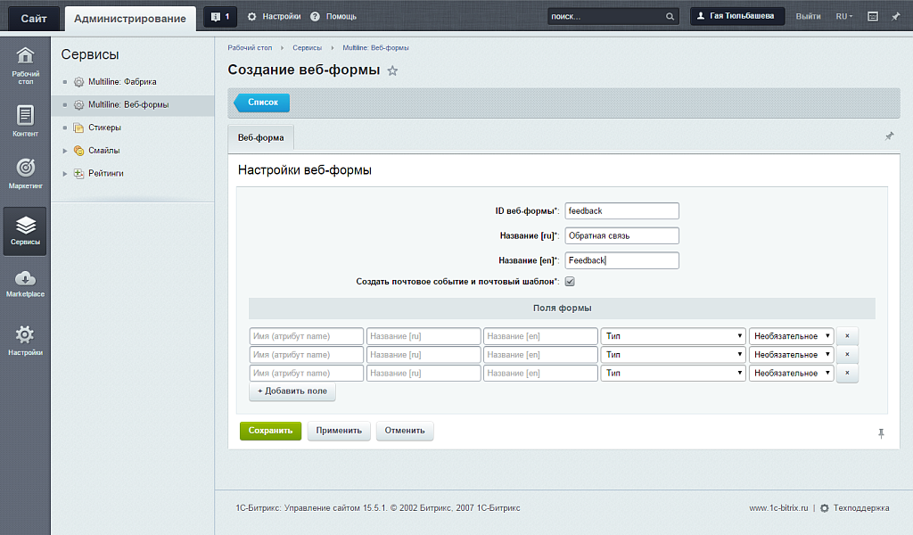913x535 pixels.
Task: Click the Помощь question mark icon
Action: [315, 16]
